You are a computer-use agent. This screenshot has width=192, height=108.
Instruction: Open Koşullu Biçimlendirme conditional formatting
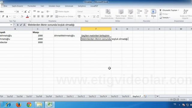[108, 14]
